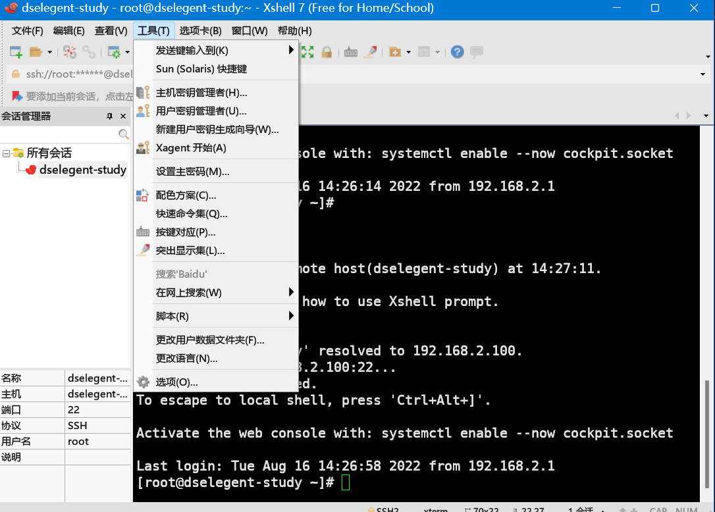Open 按键对应(P) key mapping menu item

(217, 232)
